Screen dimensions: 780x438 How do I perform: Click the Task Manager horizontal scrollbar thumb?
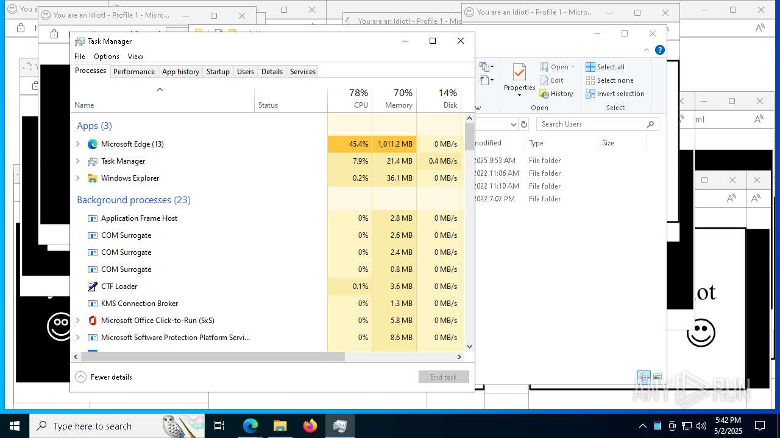pyautogui.click(x=213, y=357)
